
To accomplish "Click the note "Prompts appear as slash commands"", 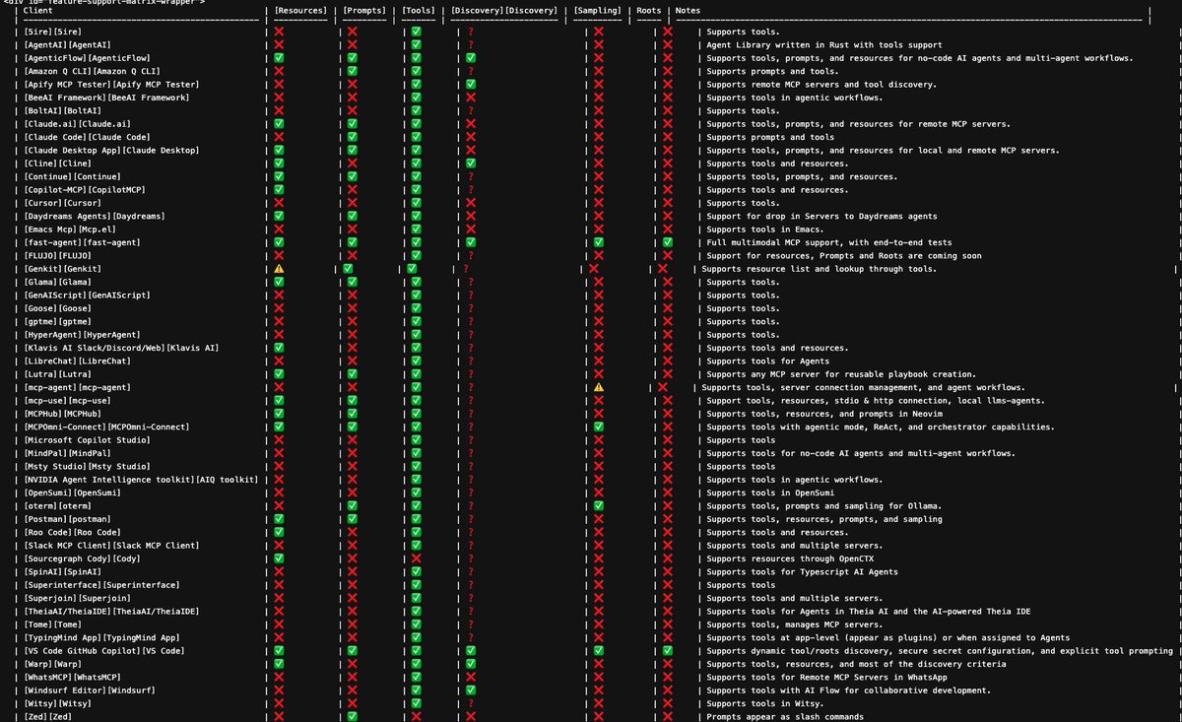I will click(x=785, y=716).
